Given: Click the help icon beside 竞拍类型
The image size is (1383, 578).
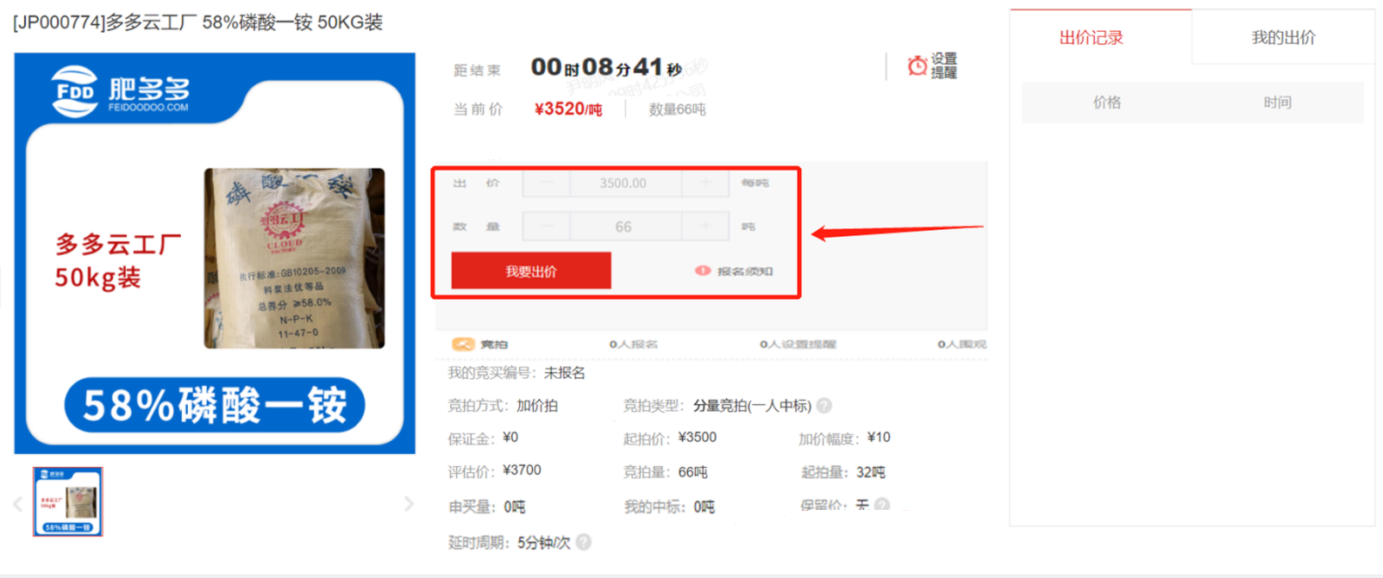Looking at the screenshot, I should (x=824, y=406).
